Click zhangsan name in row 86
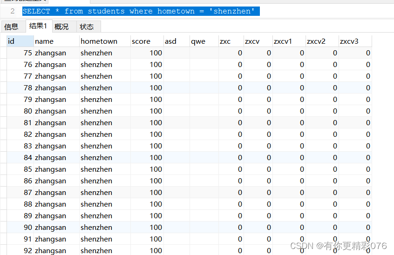Image resolution: width=394 pixels, height=255 pixels. [x=56, y=181]
